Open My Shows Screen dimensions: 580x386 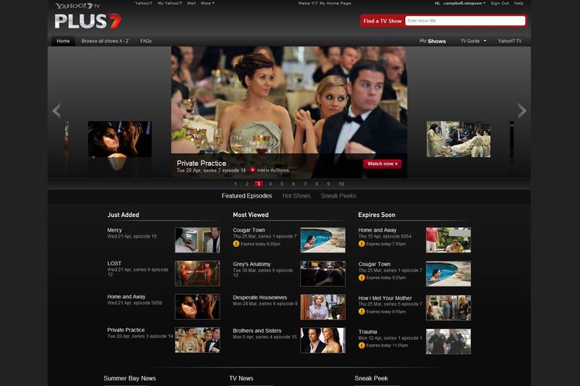point(432,41)
